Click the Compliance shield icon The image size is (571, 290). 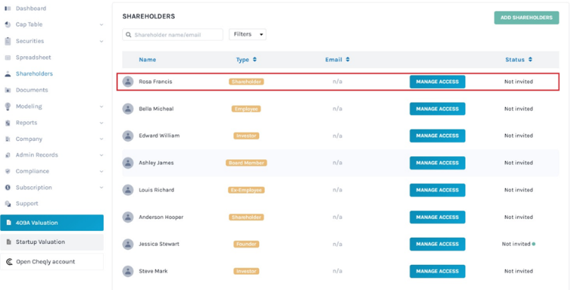(8, 171)
